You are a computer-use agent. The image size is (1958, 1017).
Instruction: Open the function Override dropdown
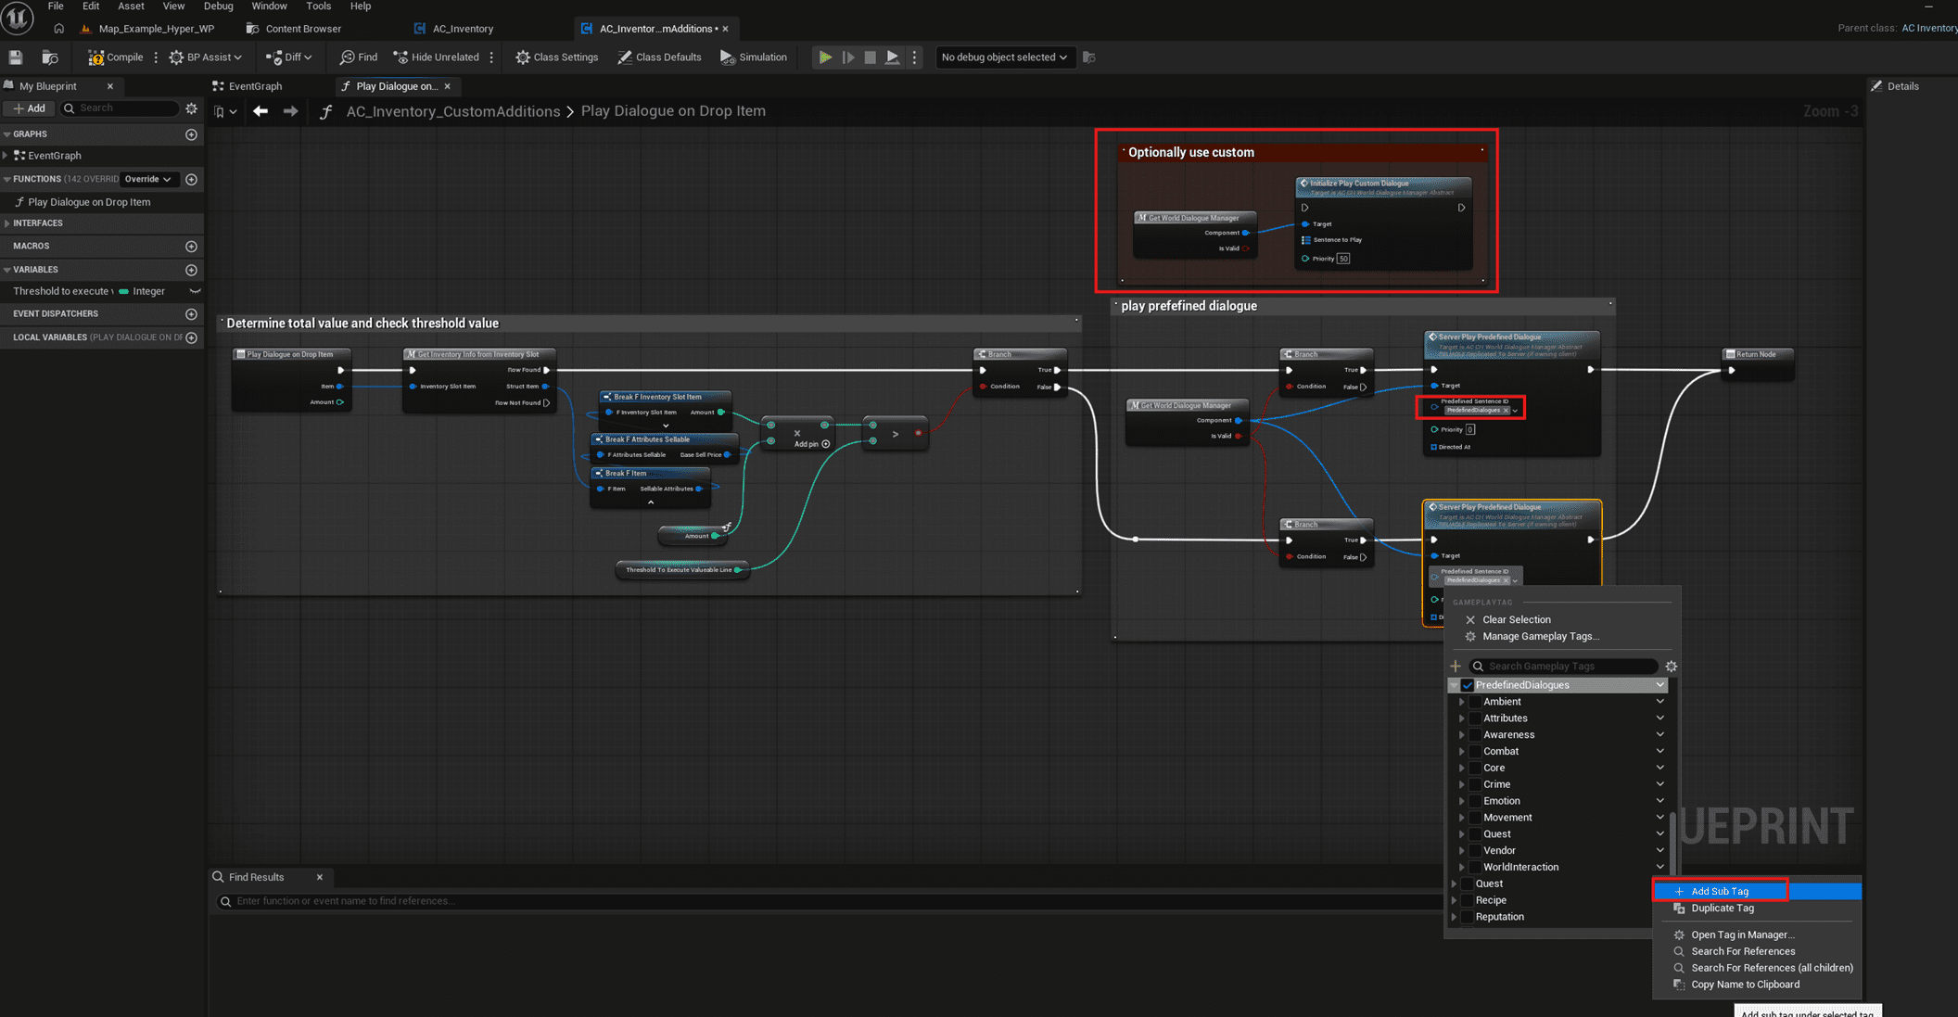point(148,179)
